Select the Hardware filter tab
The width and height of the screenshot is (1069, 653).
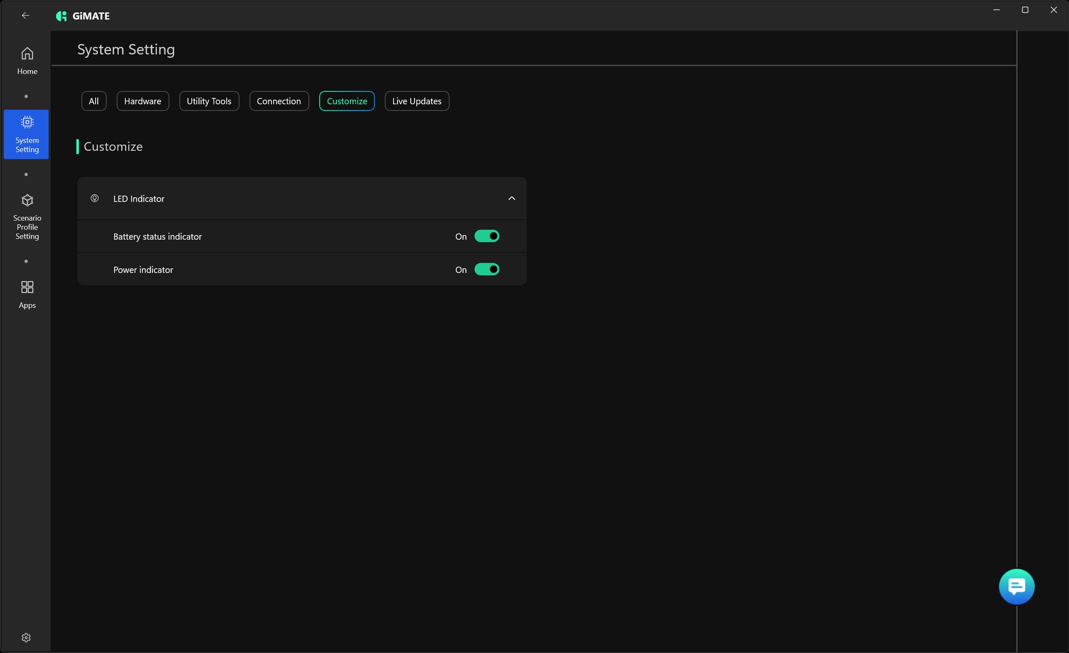click(142, 101)
